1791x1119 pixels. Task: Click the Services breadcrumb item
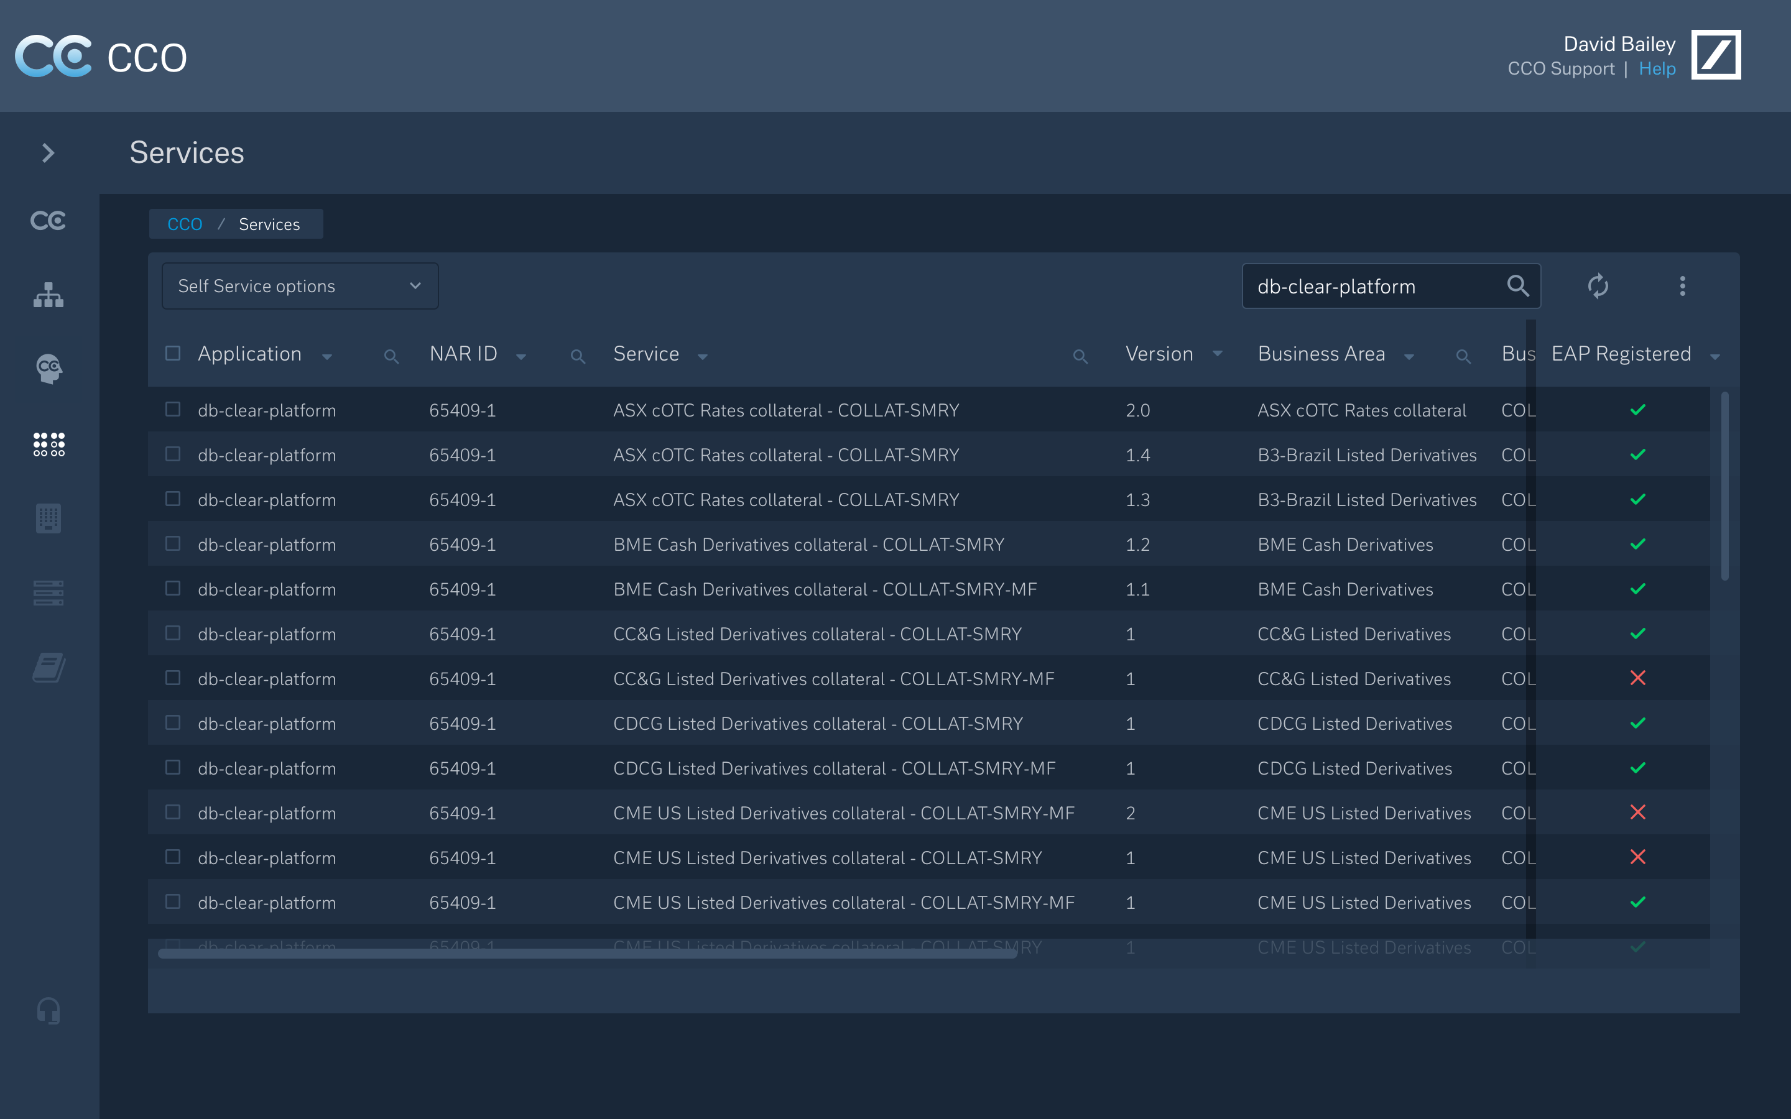point(269,224)
